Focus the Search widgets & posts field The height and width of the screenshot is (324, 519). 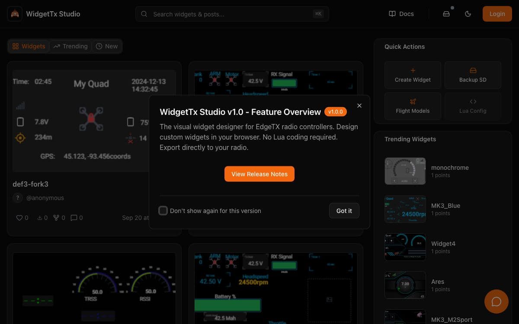[232, 14]
